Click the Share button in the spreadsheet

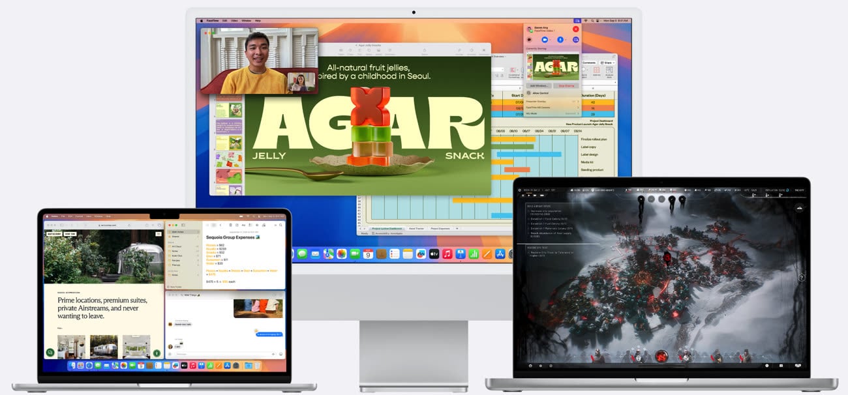608,63
